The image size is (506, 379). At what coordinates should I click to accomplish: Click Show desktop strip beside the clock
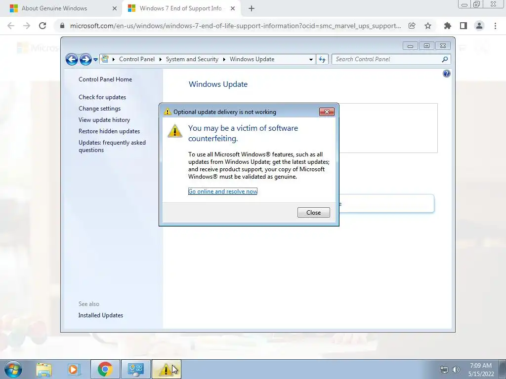(503, 369)
